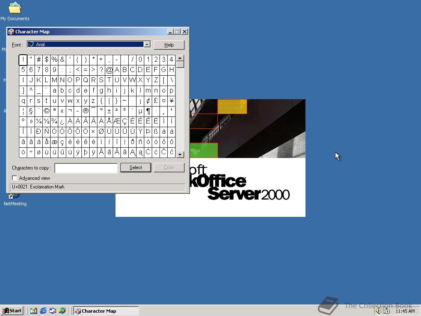Screen dimensions: 421x316
Task: Click the tray icon beside the clock
Action: click(386, 311)
